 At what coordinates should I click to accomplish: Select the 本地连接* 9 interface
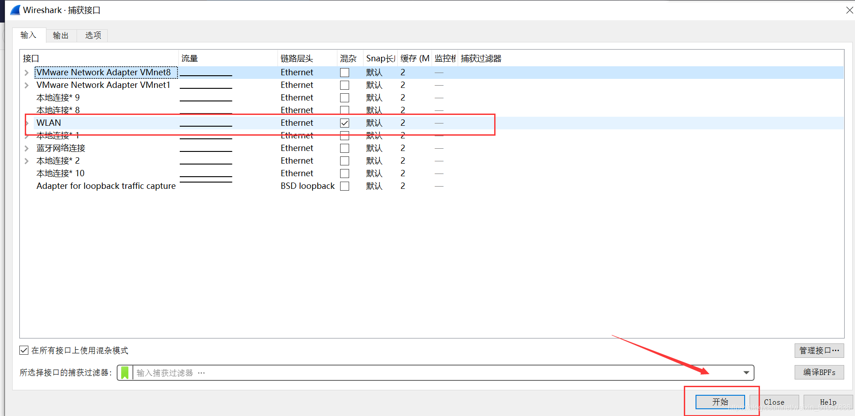[x=58, y=98]
